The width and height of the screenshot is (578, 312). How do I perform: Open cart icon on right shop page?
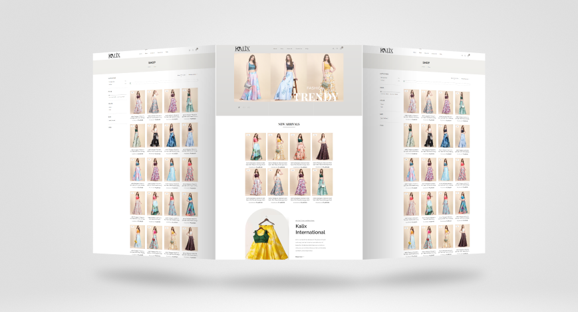[469, 55]
